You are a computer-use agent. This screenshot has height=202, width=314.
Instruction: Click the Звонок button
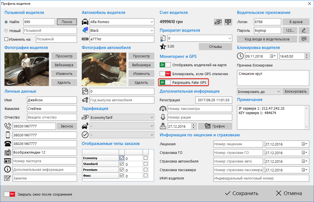67,126
